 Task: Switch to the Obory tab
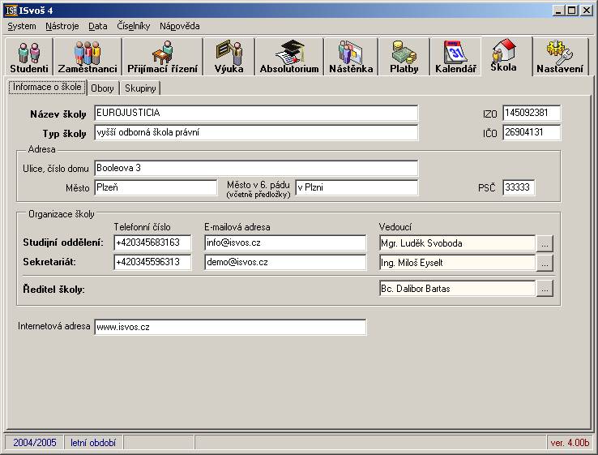click(103, 88)
